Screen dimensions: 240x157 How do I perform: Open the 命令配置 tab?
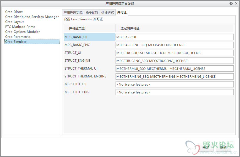point(92,12)
